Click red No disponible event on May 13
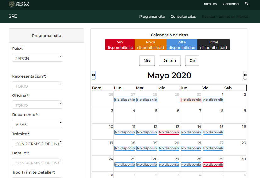Screen dimensions: 260x178 click(169, 132)
